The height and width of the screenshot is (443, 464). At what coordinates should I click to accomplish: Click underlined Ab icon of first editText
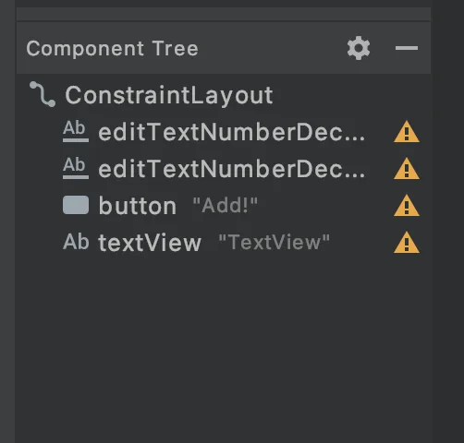click(76, 131)
